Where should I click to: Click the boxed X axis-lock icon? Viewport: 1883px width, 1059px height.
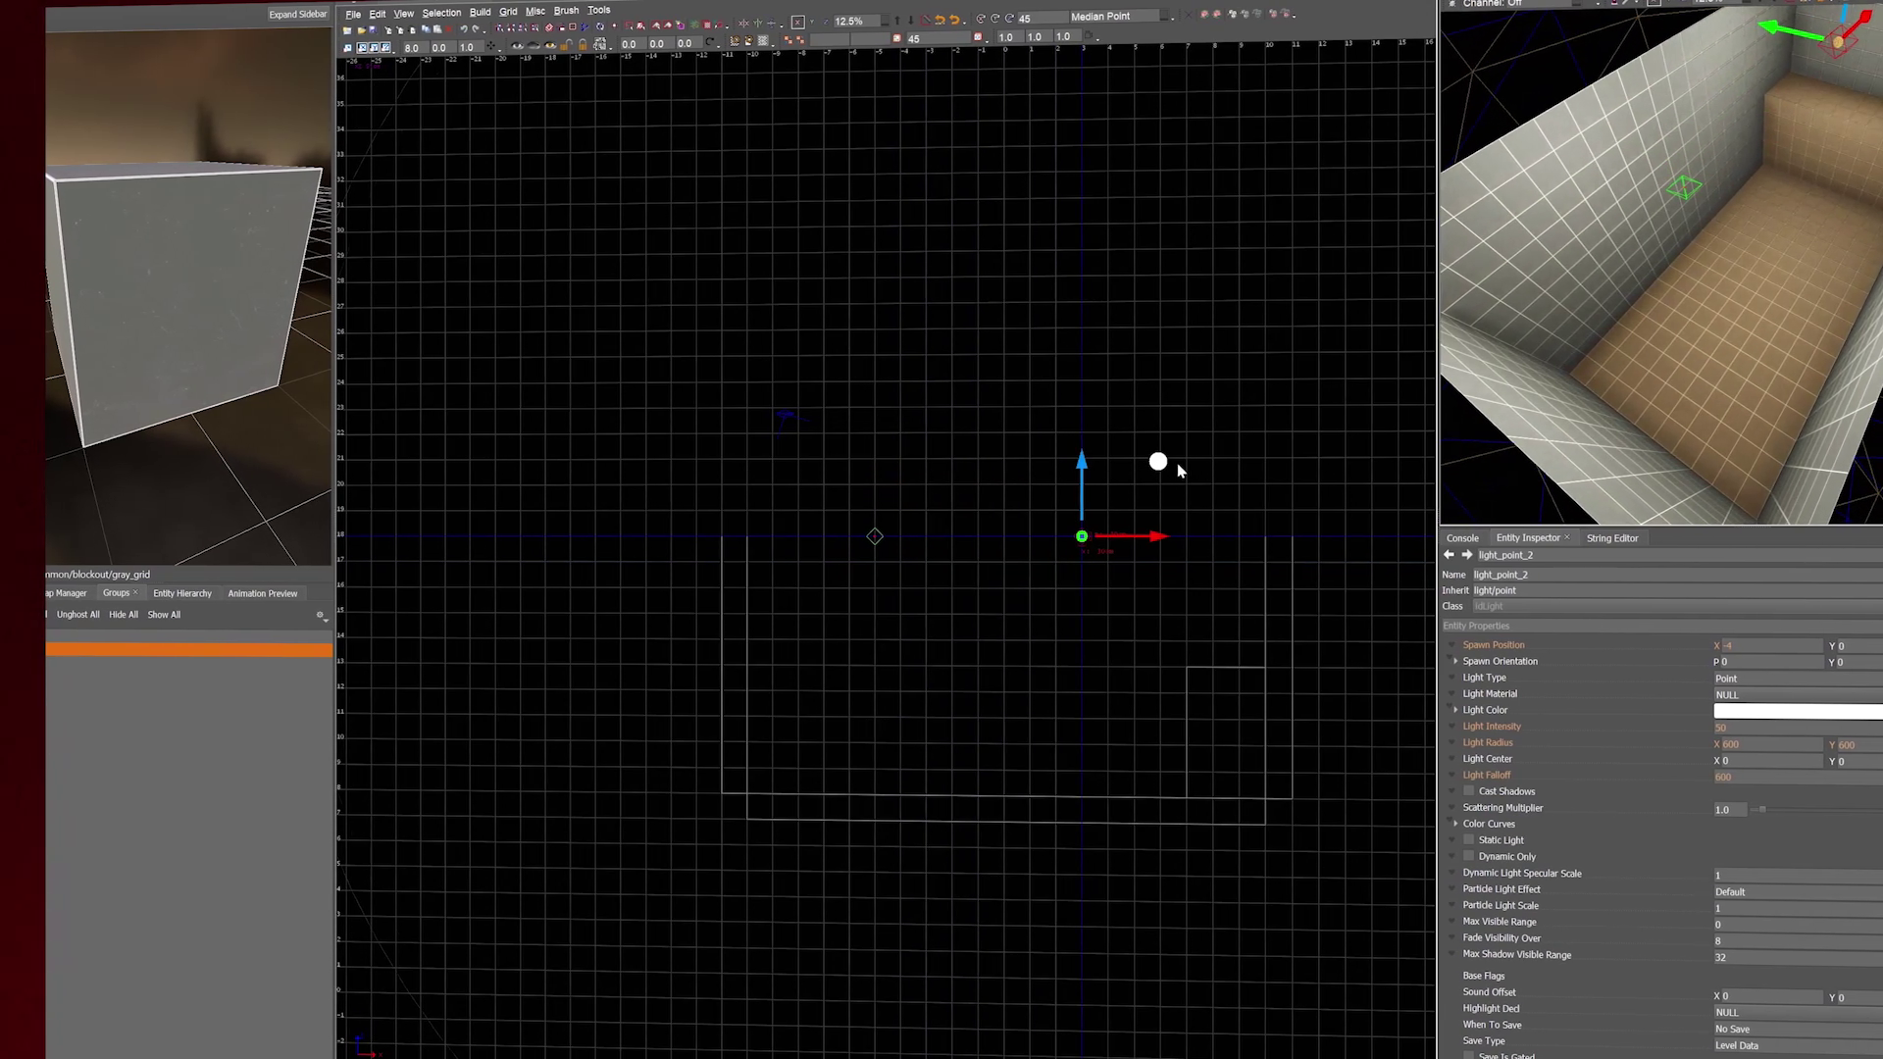coord(797,22)
